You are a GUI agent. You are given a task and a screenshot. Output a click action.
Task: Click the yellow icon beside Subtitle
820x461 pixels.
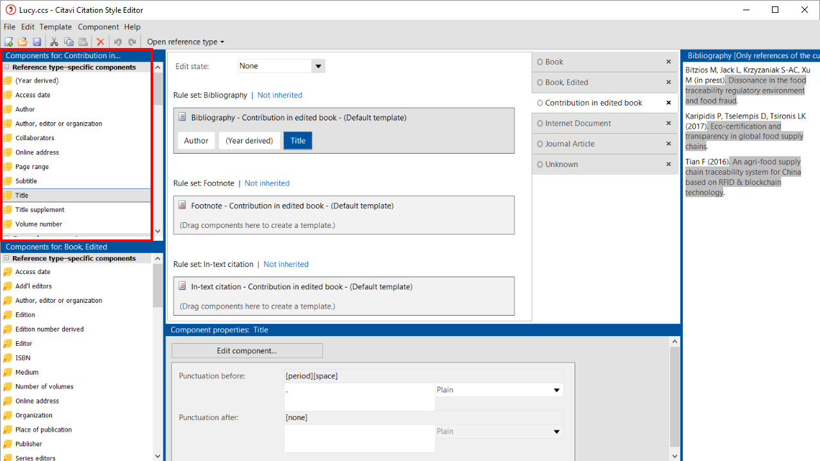tap(8, 181)
